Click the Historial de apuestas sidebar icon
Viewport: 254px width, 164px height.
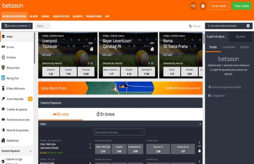tap(3, 130)
